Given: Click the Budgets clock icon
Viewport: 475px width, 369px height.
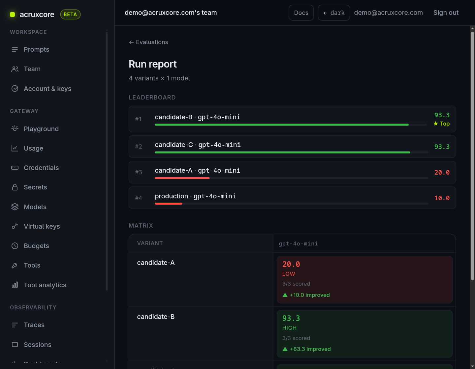Looking at the screenshot, I should (15, 246).
